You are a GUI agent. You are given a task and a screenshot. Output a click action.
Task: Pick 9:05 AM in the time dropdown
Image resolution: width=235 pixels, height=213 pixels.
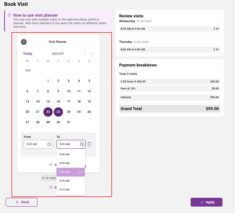pos(65,181)
